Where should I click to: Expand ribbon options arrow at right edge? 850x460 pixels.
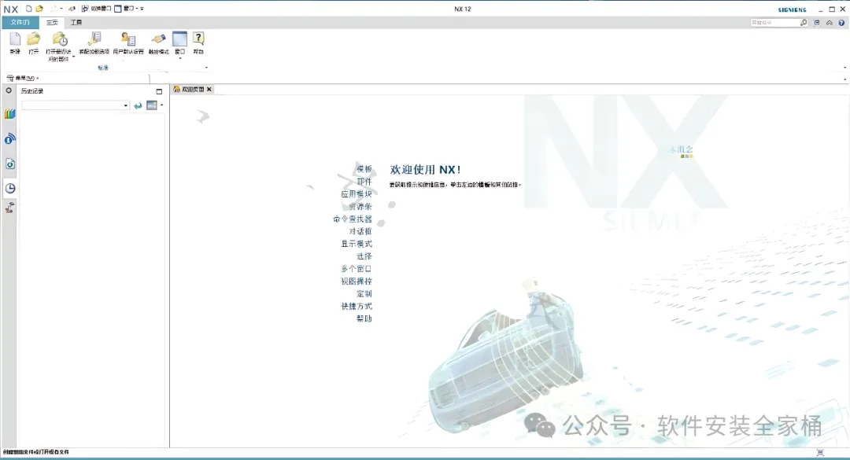tap(844, 68)
